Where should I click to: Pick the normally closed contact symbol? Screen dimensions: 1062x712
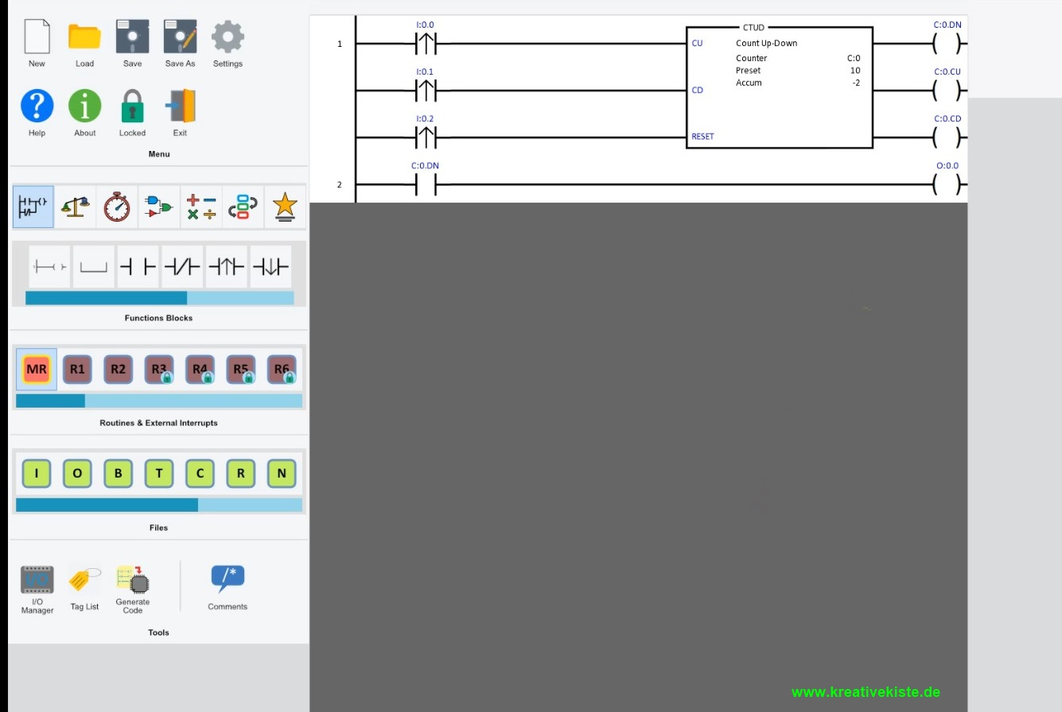point(182,267)
